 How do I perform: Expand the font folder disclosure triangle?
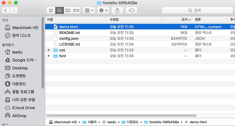tap(49, 56)
